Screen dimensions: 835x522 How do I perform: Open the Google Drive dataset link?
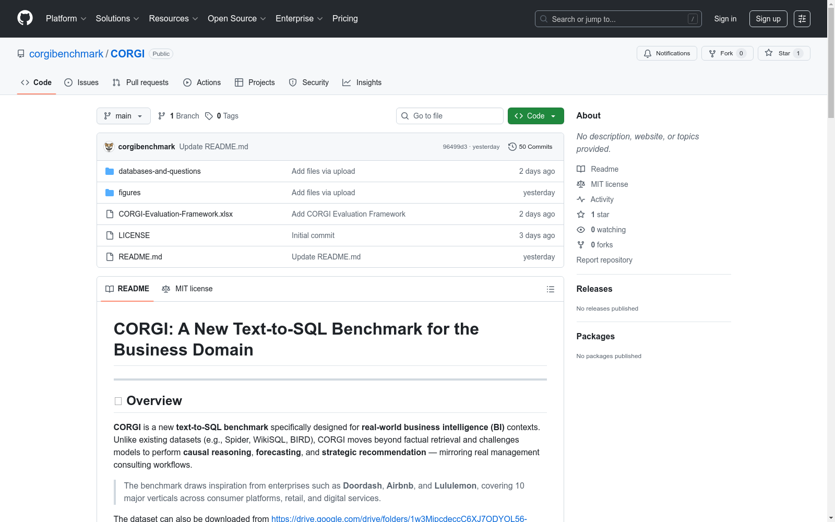click(399, 518)
